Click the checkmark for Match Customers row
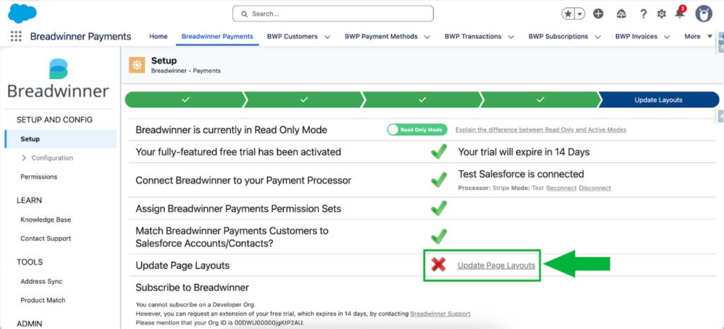The height and width of the screenshot is (329, 724). pos(438,237)
